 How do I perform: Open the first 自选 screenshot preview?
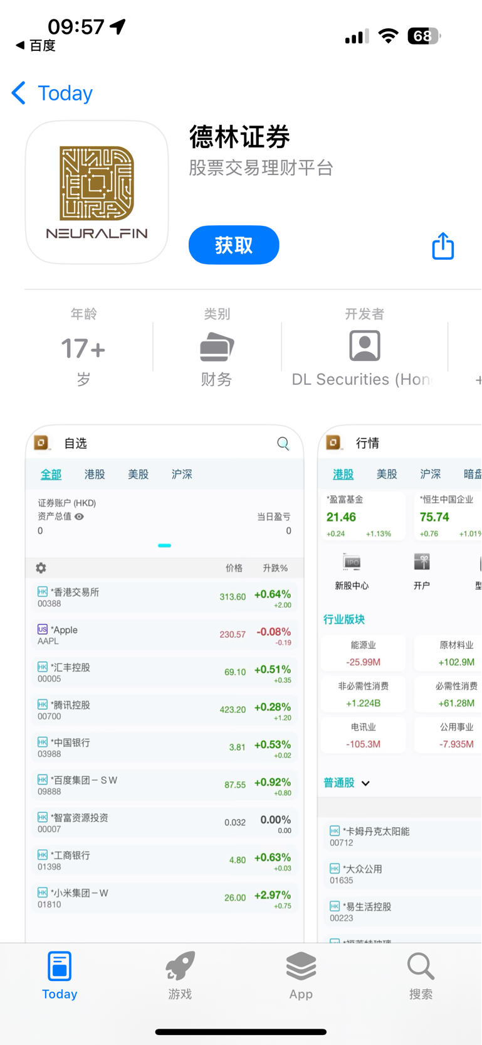164,683
